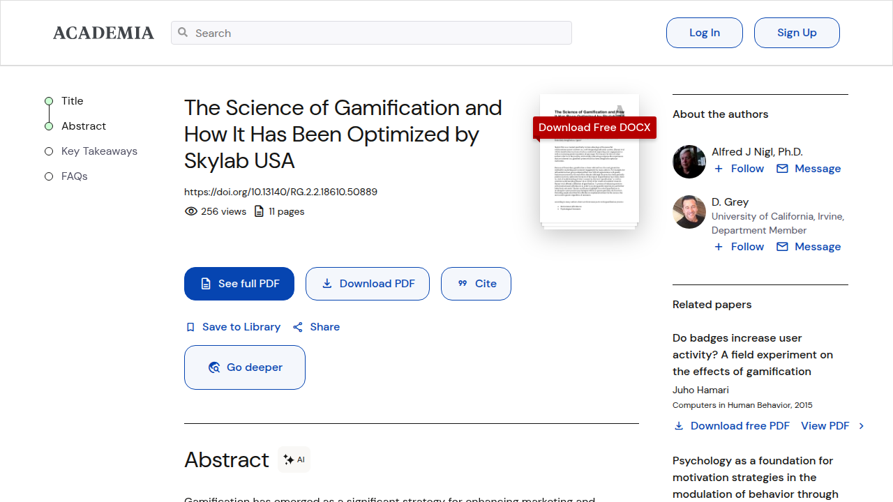
Task: Click View PDF link
Action: [x=825, y=426]
